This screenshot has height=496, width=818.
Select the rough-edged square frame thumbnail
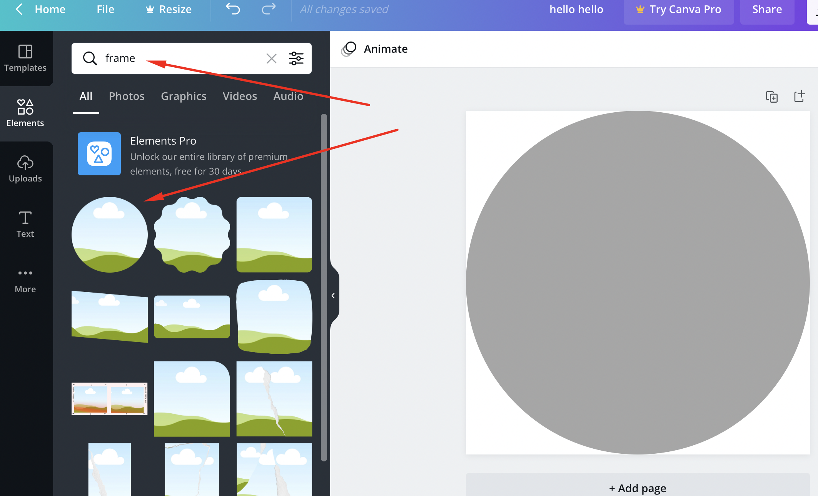click(274, 317)
